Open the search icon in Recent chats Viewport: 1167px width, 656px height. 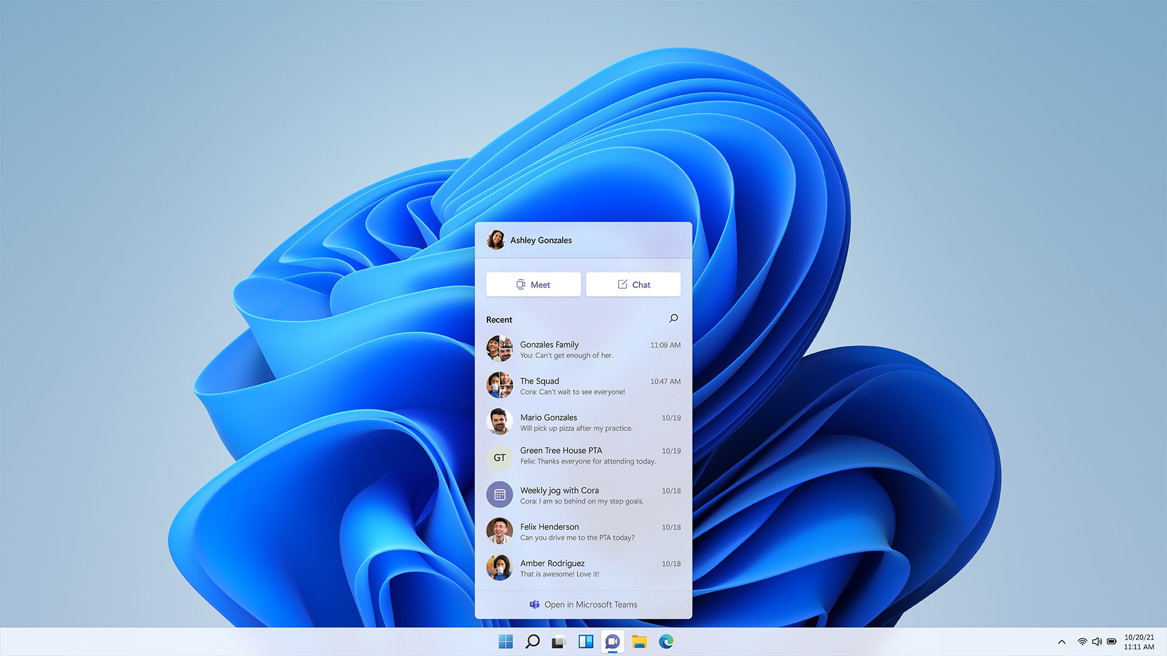click(x=673, y=318)
